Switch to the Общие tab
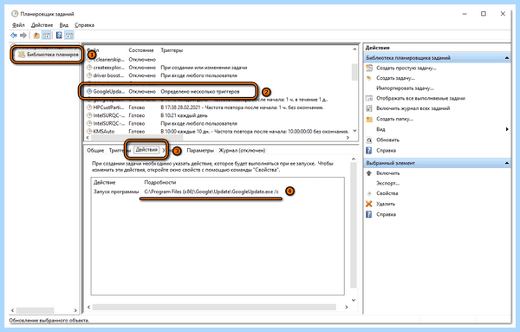The width and height of the screenshot is (520, 332). point(95,151)
